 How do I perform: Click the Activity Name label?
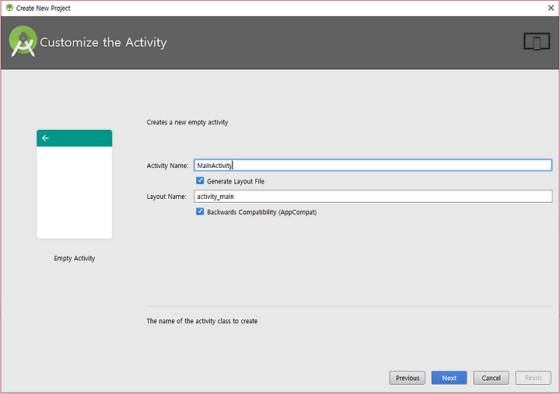coord(167,166)
